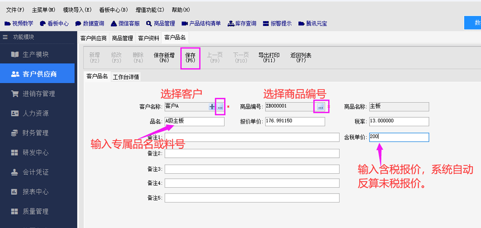Open customer picker ellipsis button
This screenshot has width=481, height=228.
pyautogui.click(x=220, y=107)
